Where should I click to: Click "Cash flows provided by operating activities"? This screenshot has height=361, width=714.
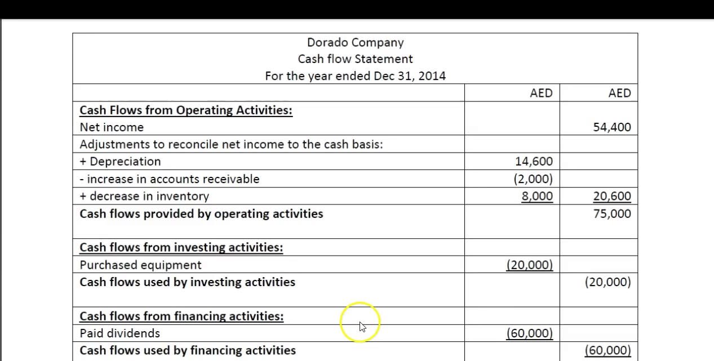[201, 213]
